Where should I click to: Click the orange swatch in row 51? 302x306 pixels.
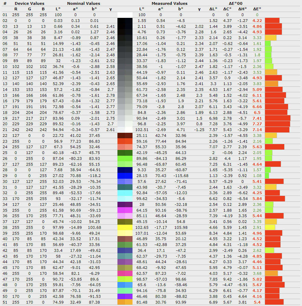[125, 302]
